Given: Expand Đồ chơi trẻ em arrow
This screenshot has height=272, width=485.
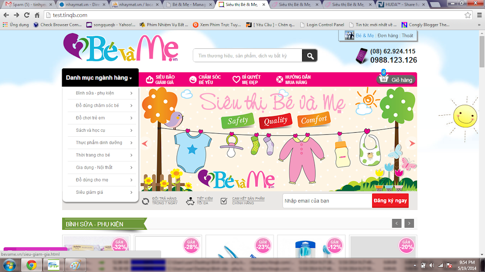Looking at the screenshot, I should point(132,118).
